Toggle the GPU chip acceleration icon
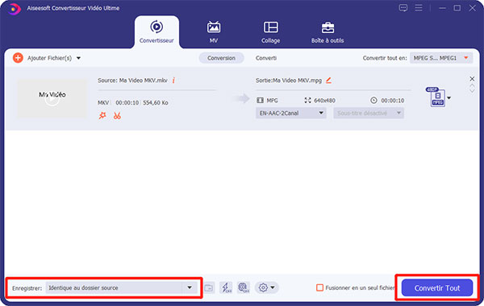Viewport: 484px width, 306px height. [x=244, y=287]
